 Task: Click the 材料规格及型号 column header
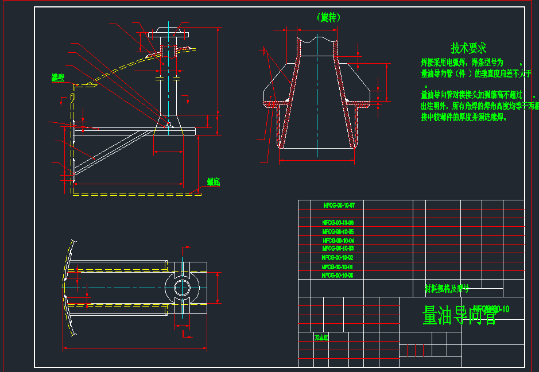(x=447, y=289)
